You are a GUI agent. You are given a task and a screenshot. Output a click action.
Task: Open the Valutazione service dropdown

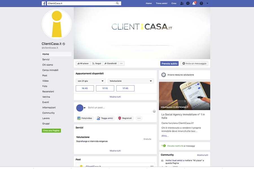click(x=131, y=81)
